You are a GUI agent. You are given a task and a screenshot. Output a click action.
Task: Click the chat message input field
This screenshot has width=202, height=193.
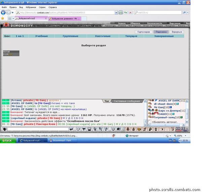38,129
